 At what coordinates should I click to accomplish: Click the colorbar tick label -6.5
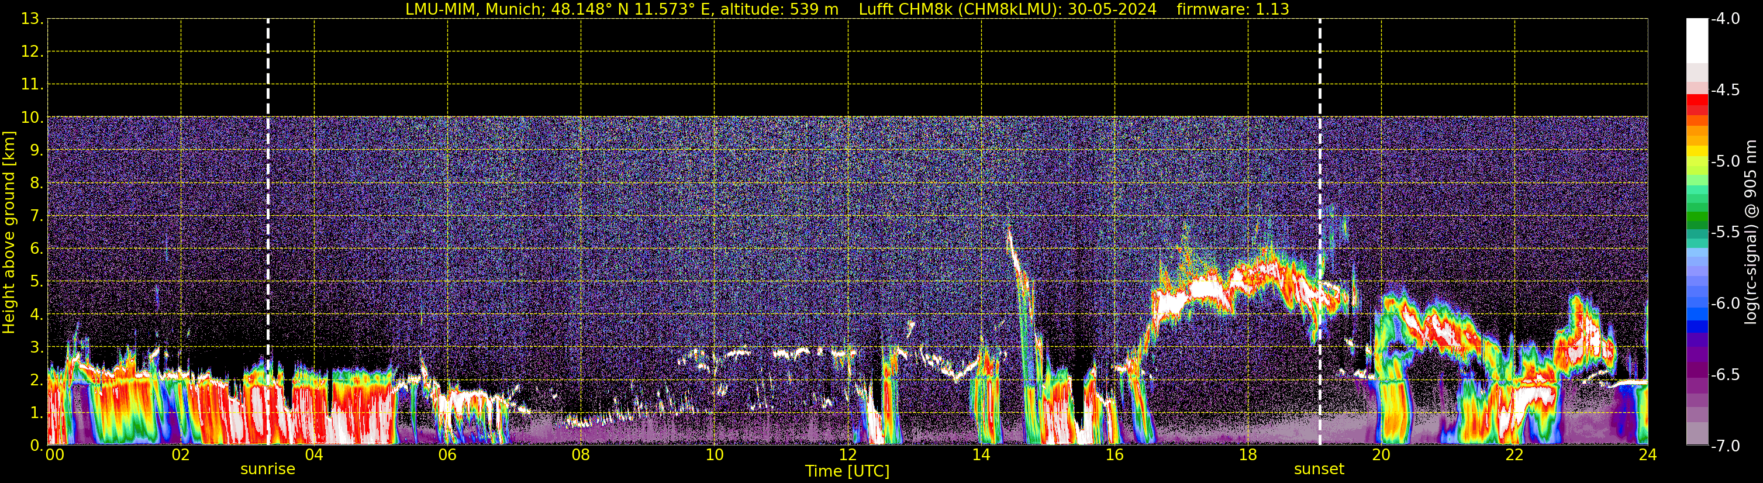(1726, 374)
